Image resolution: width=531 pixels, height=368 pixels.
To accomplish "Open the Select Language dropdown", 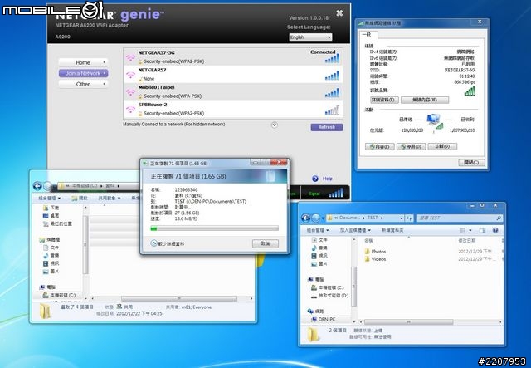I will tap(310, 37).
